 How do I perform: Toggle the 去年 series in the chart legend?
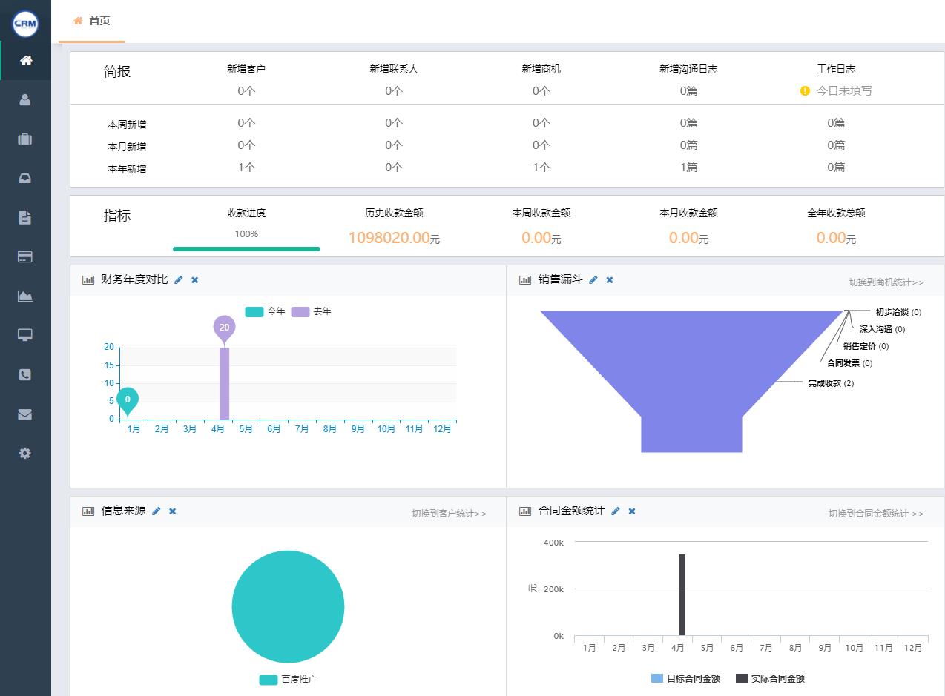(x=312, y=311)
